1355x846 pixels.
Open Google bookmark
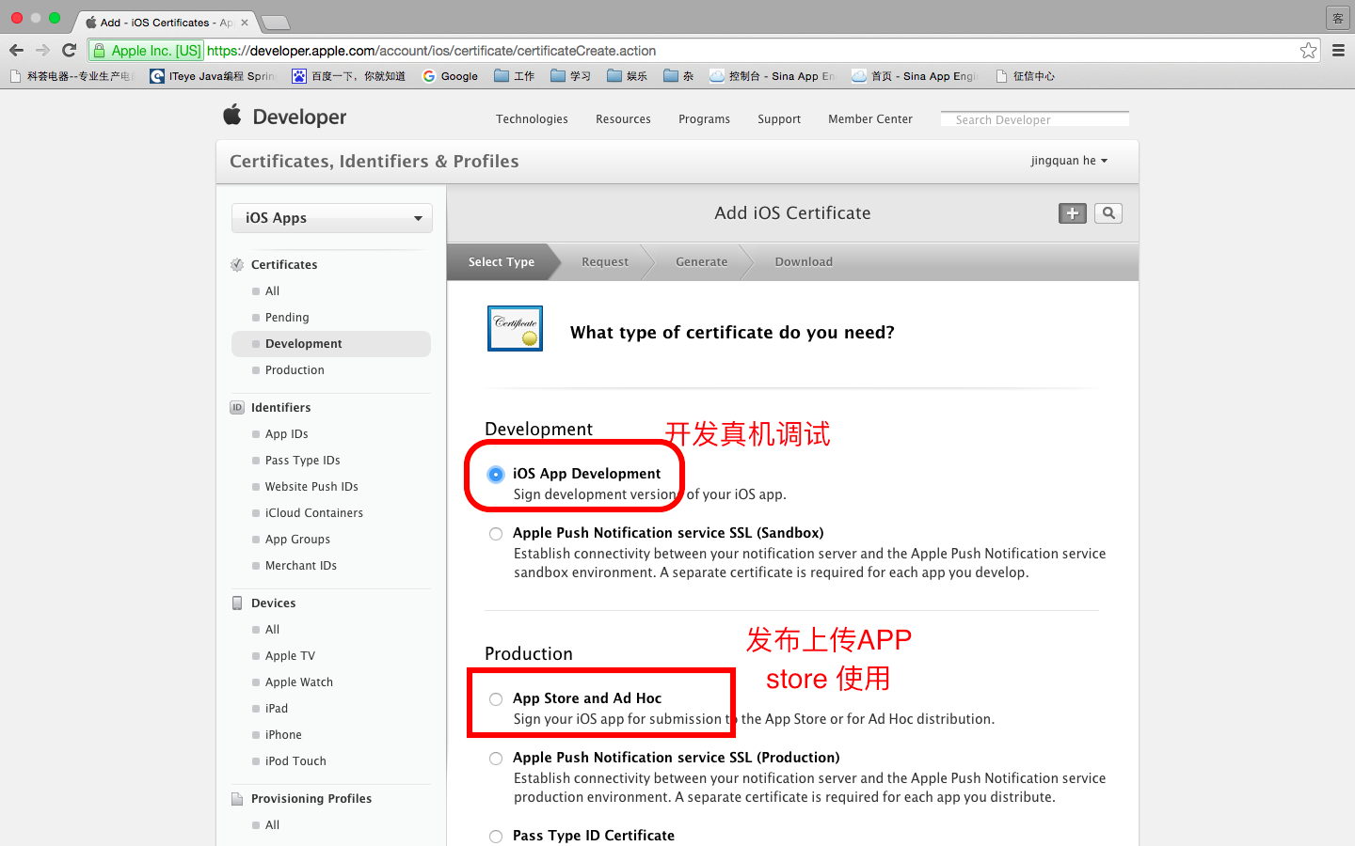click(x=450, y=76)
